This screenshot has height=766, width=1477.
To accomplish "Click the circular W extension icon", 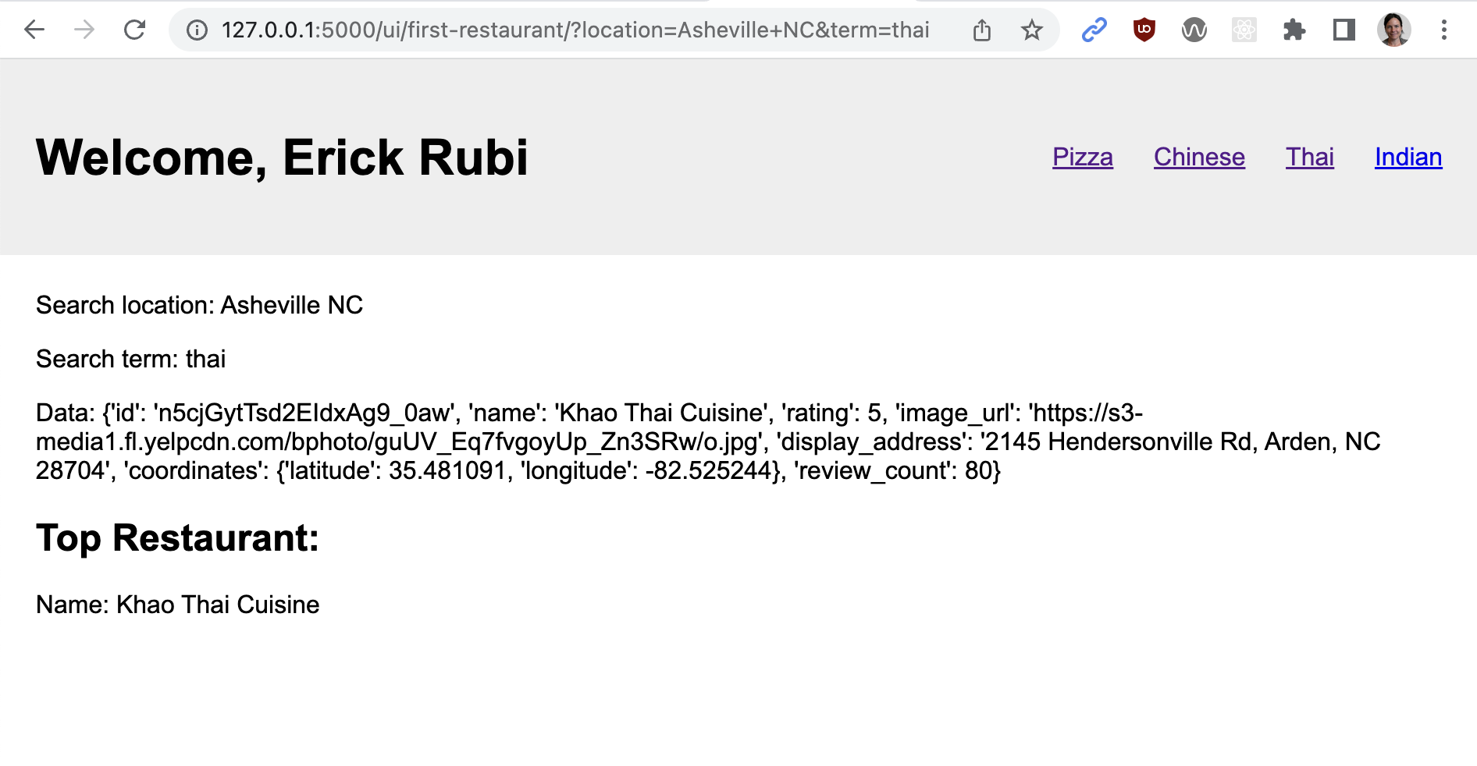I will tap(1194, 30).
